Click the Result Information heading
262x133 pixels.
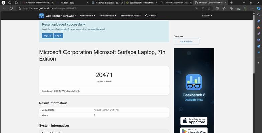pyautogui.click(x=53, y=103)
